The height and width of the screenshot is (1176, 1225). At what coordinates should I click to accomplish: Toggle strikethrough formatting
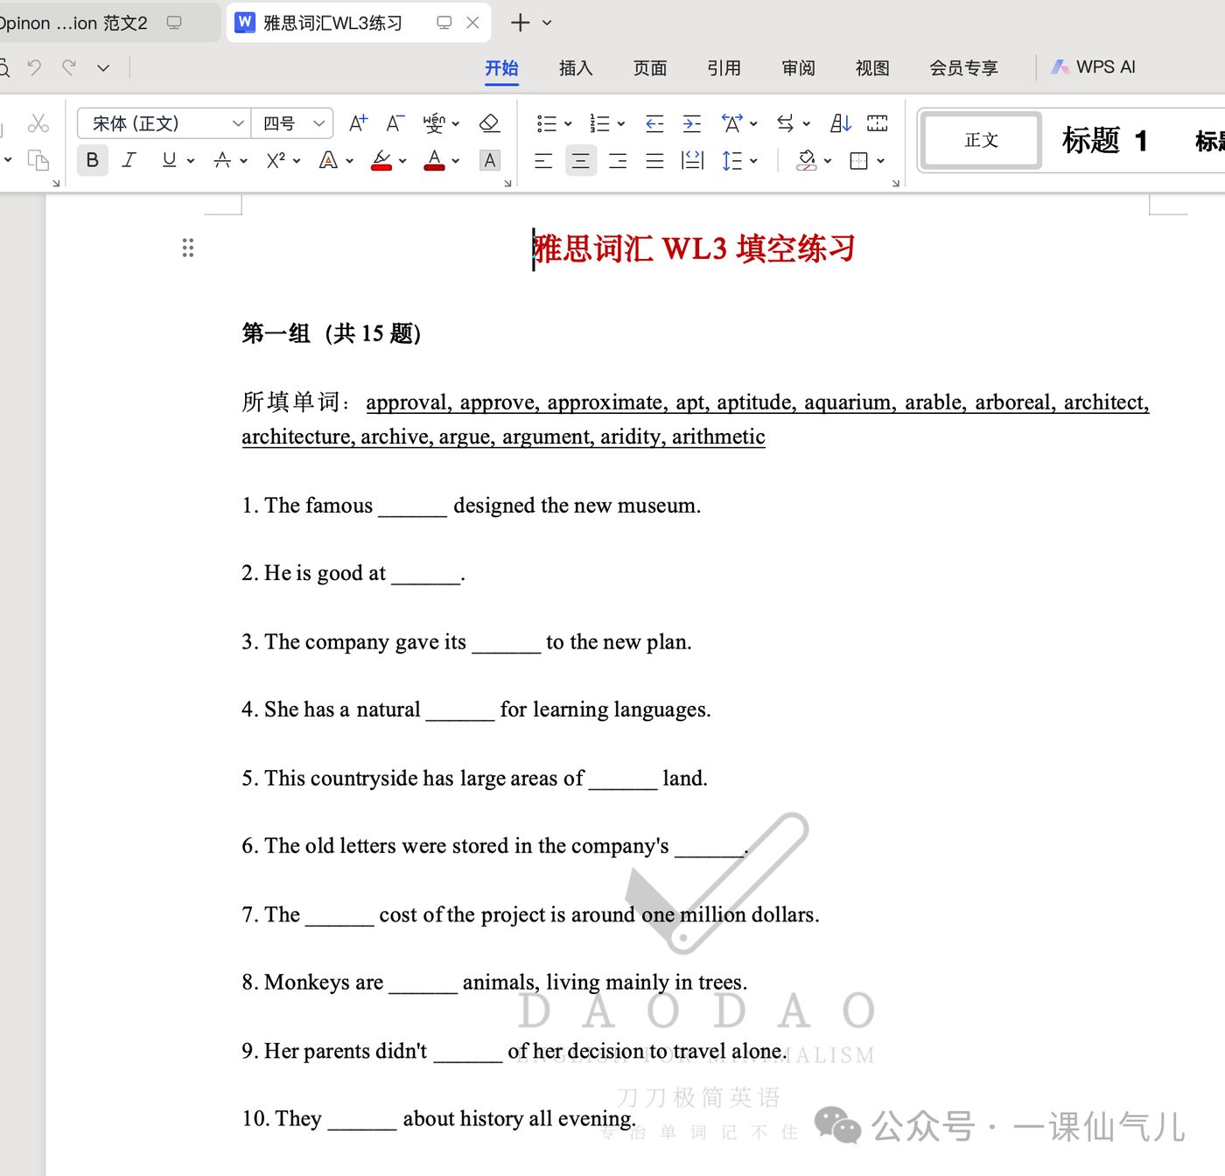point(222,160)
